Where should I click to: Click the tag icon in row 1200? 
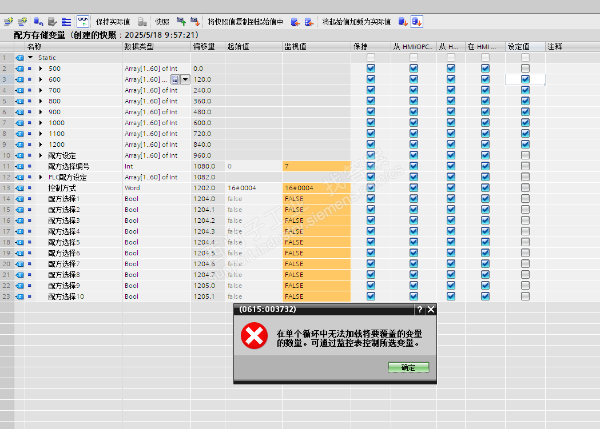[x=19, y=145]
